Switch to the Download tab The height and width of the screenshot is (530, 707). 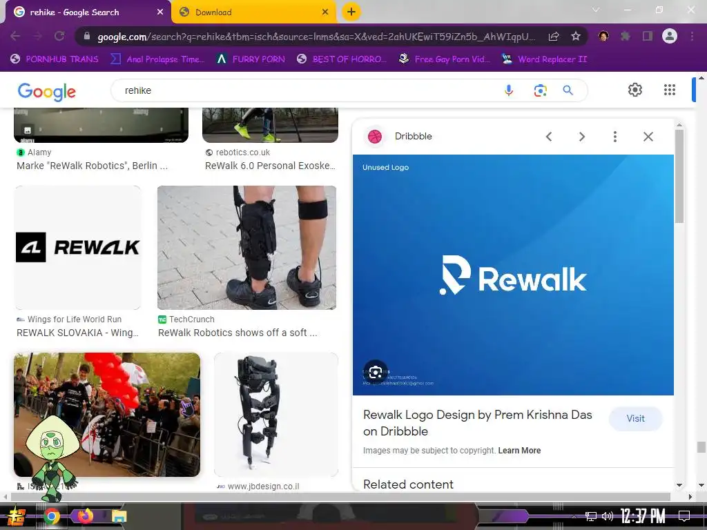click(x=253, y=12)
